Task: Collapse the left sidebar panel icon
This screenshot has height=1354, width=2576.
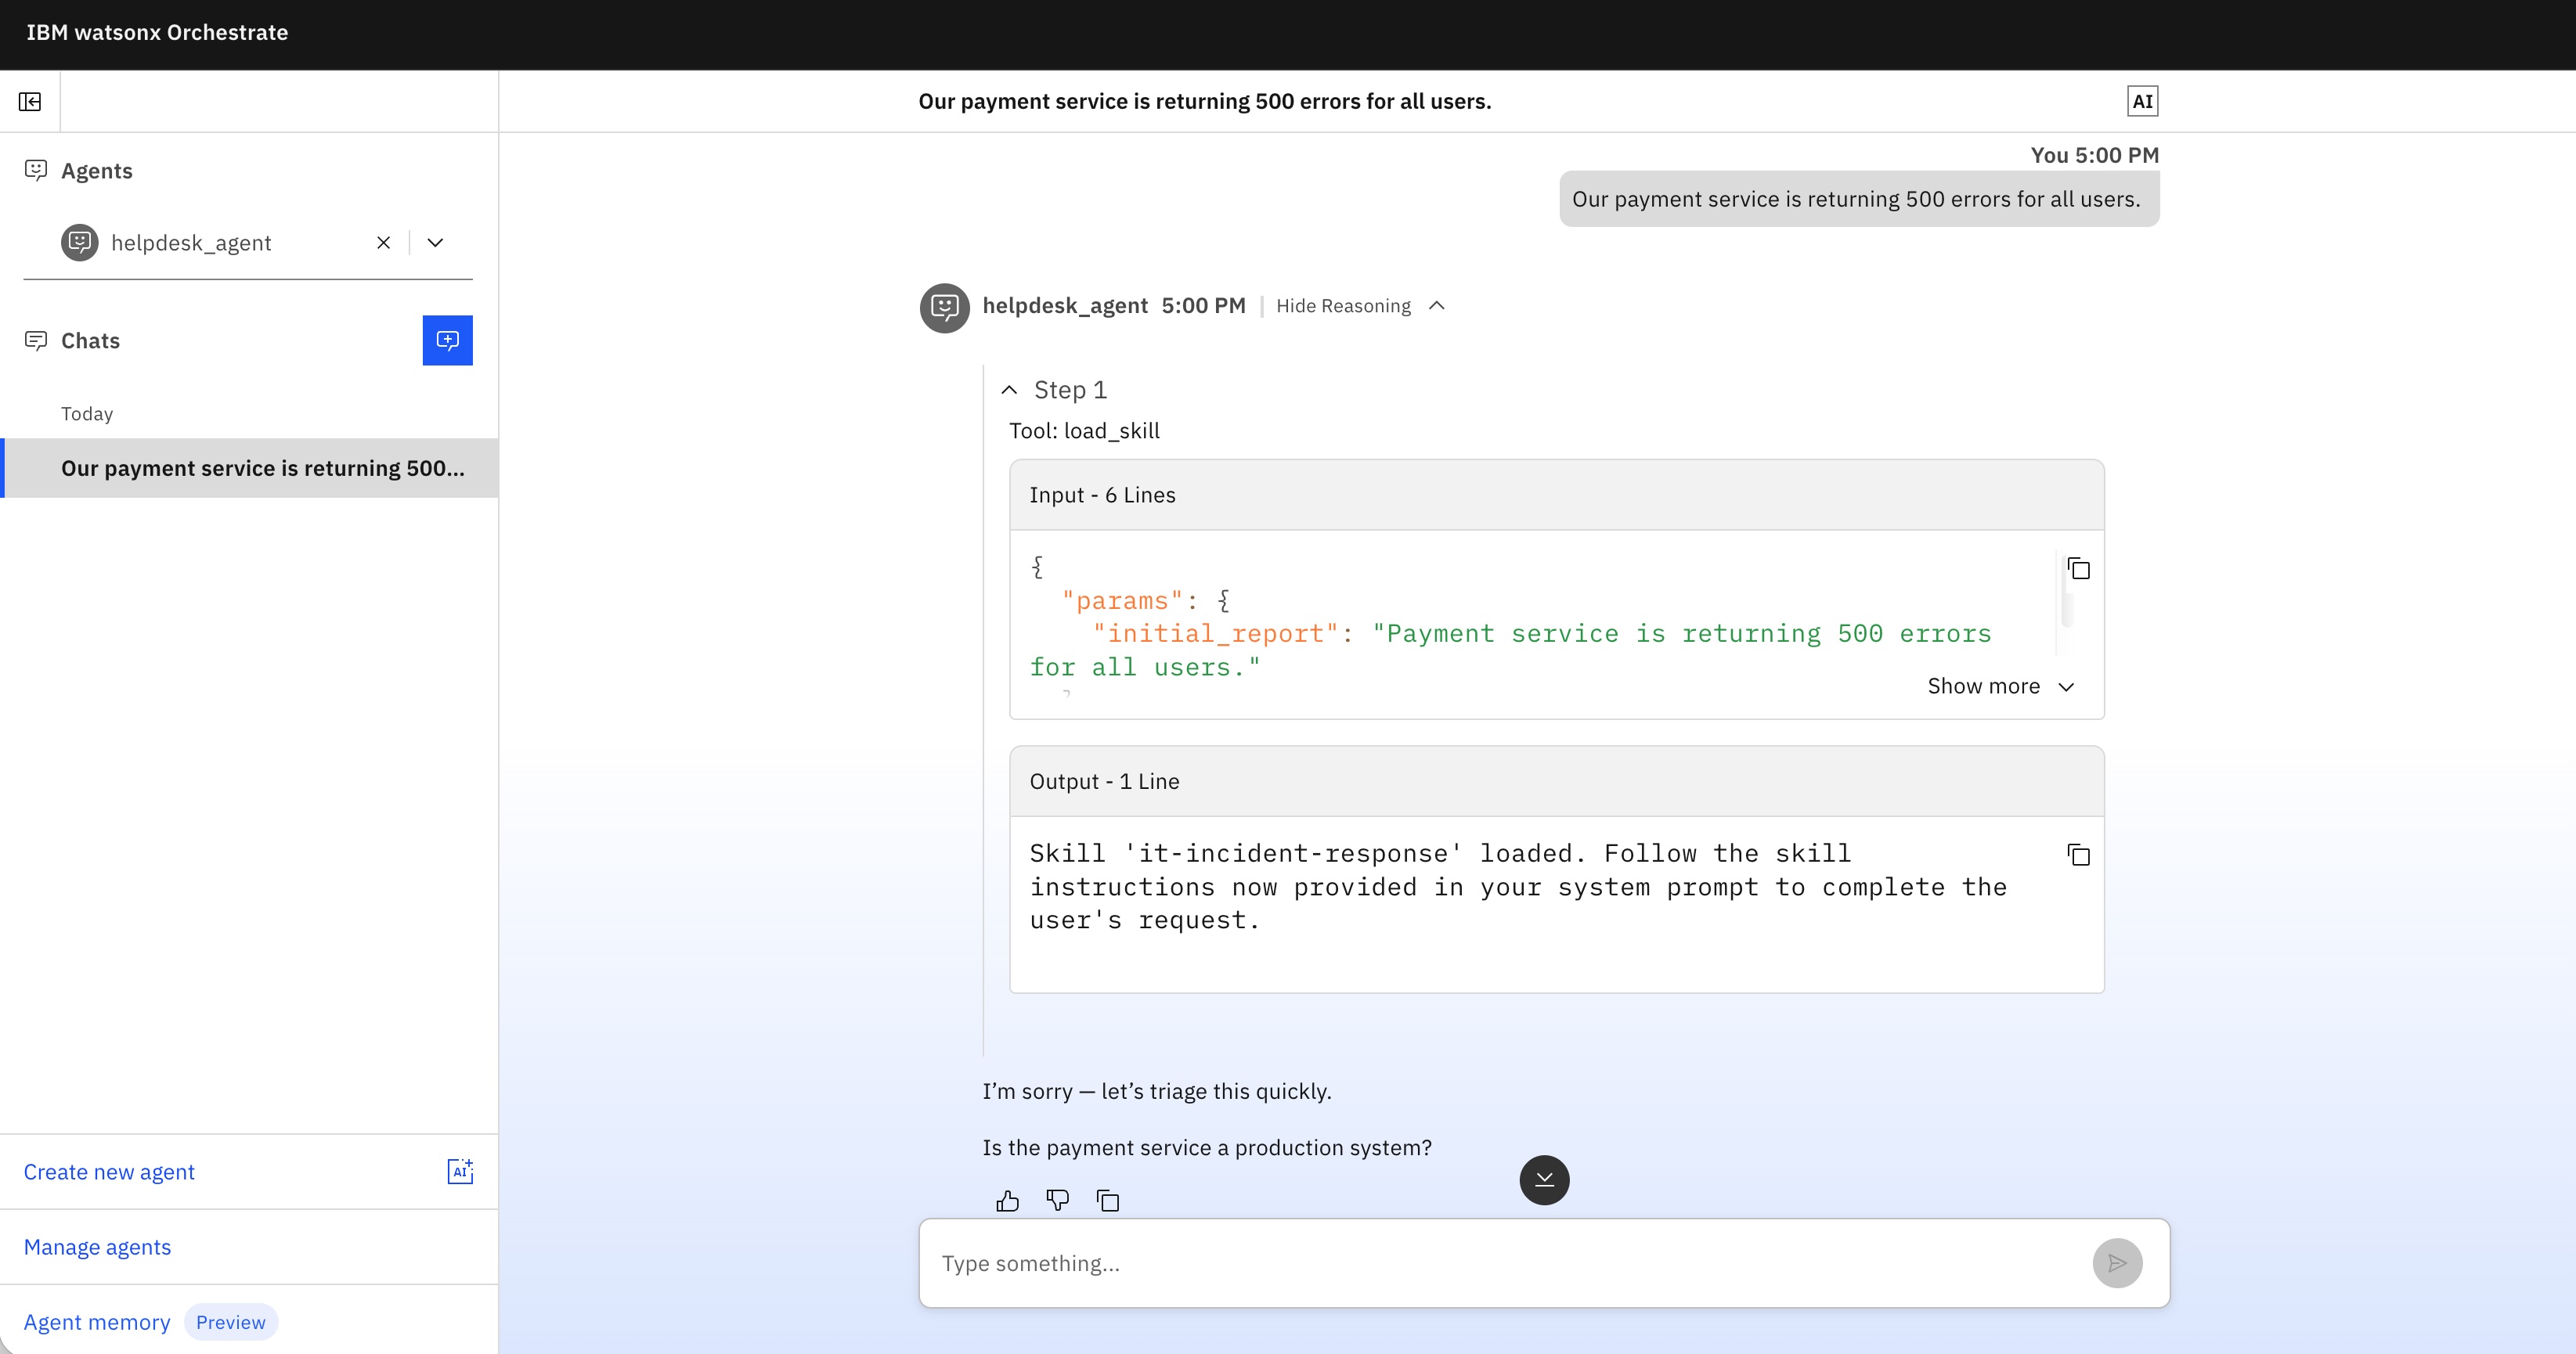Action: pos(30,101)
